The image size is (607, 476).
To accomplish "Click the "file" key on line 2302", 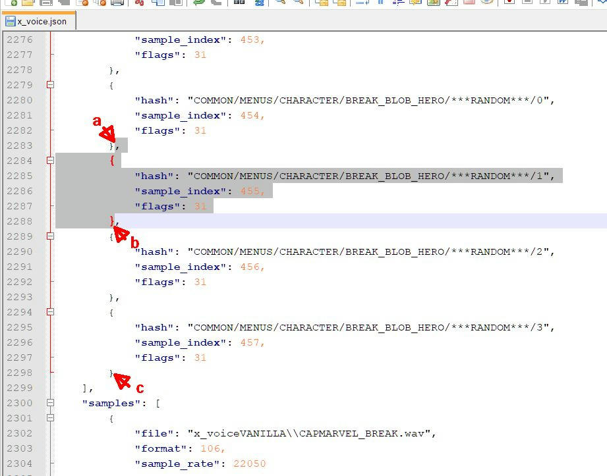I will click(154, 433).
